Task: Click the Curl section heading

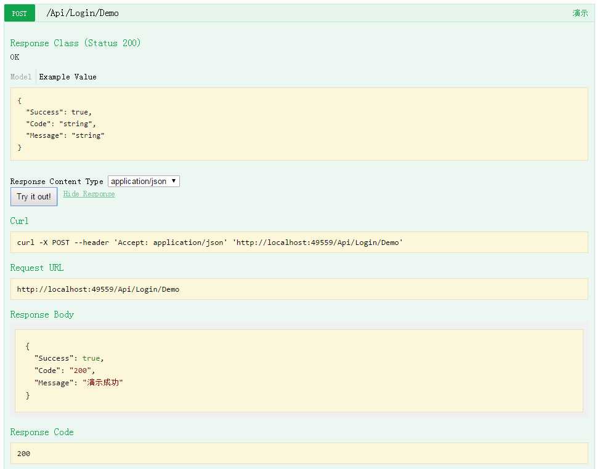Action: pos(19,221)
